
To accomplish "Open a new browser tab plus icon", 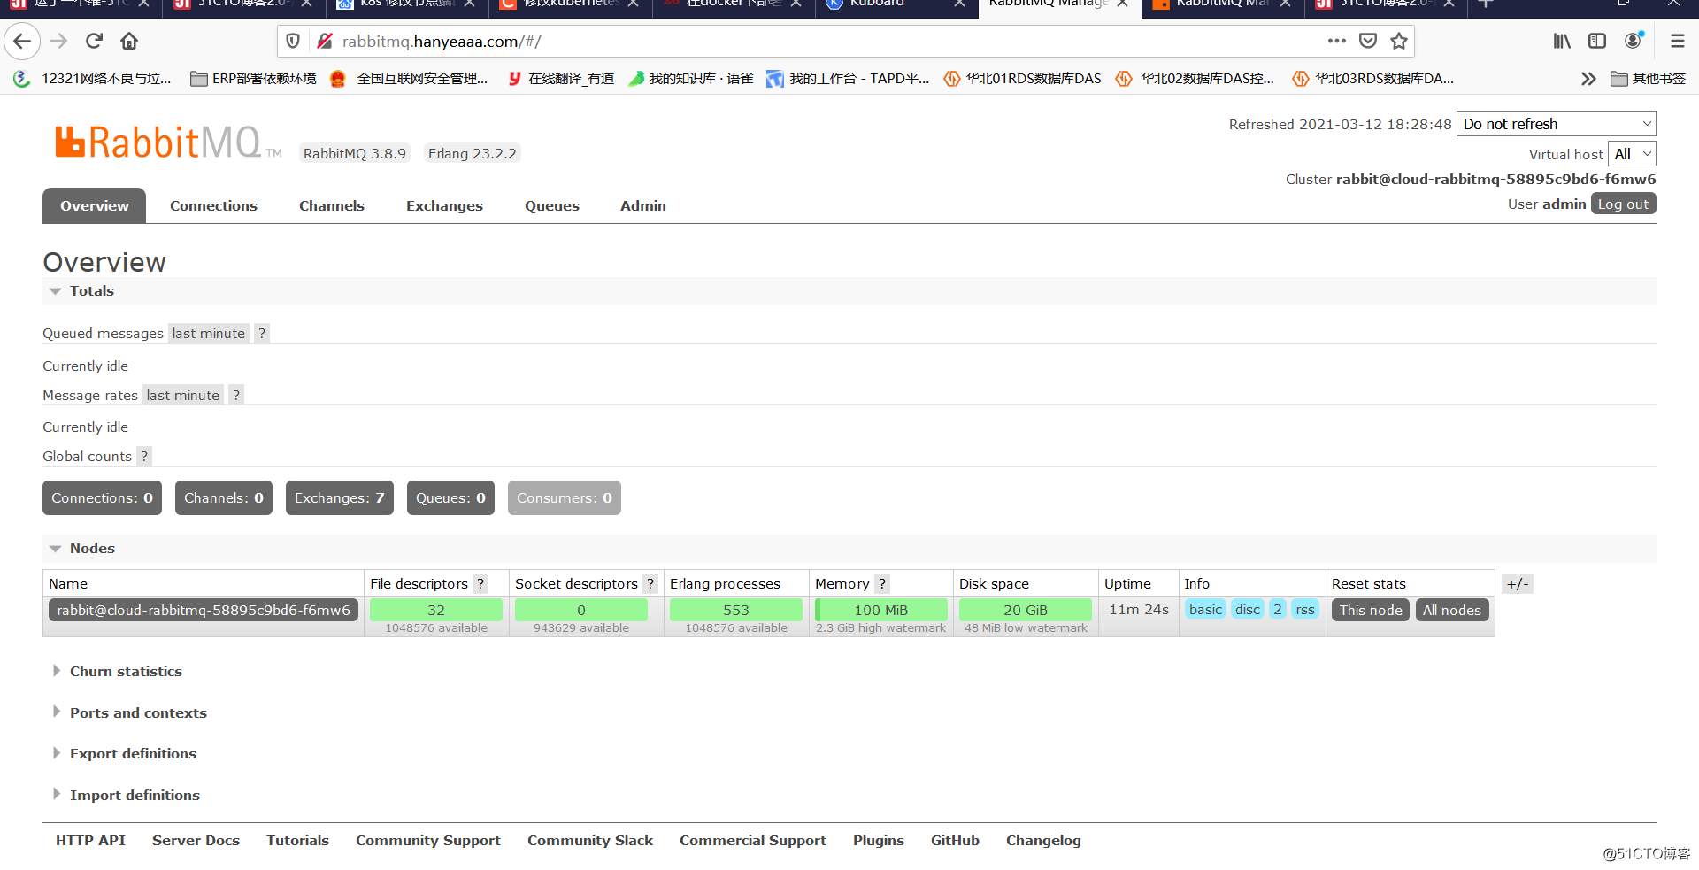I will pyautogui.click(x=1486, y=4).
